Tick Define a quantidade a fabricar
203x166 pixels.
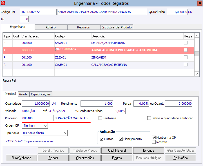[x=149, y=118]
